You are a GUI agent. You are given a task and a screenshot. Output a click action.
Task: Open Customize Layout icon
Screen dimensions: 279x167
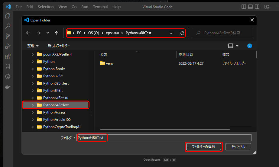pos(267,7)
